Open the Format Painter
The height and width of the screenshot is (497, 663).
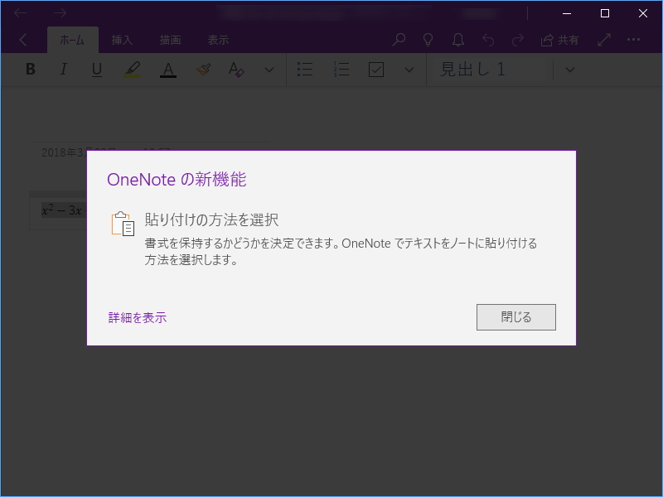pyautogui.click(x=202, y=70)
